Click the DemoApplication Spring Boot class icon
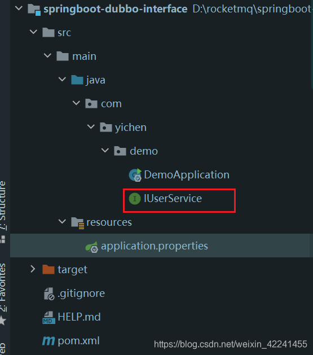Viewport: 313px width, 355px height. (x=135, y=175)
